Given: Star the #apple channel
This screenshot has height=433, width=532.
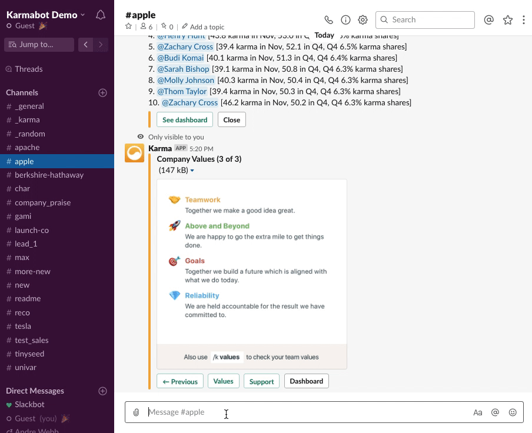Looking at the screenshot, I should (128, 26).
